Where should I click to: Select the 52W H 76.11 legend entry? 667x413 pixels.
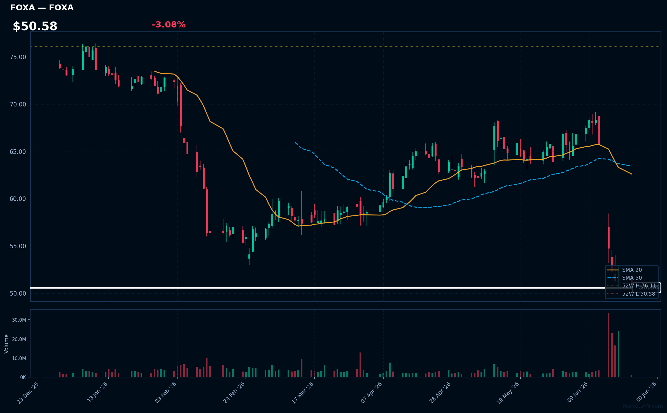[x=631, y=286]
